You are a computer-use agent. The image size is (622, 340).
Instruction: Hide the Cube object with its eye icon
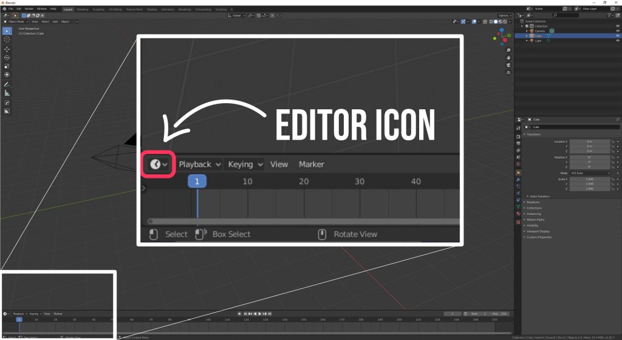[617, 35]
